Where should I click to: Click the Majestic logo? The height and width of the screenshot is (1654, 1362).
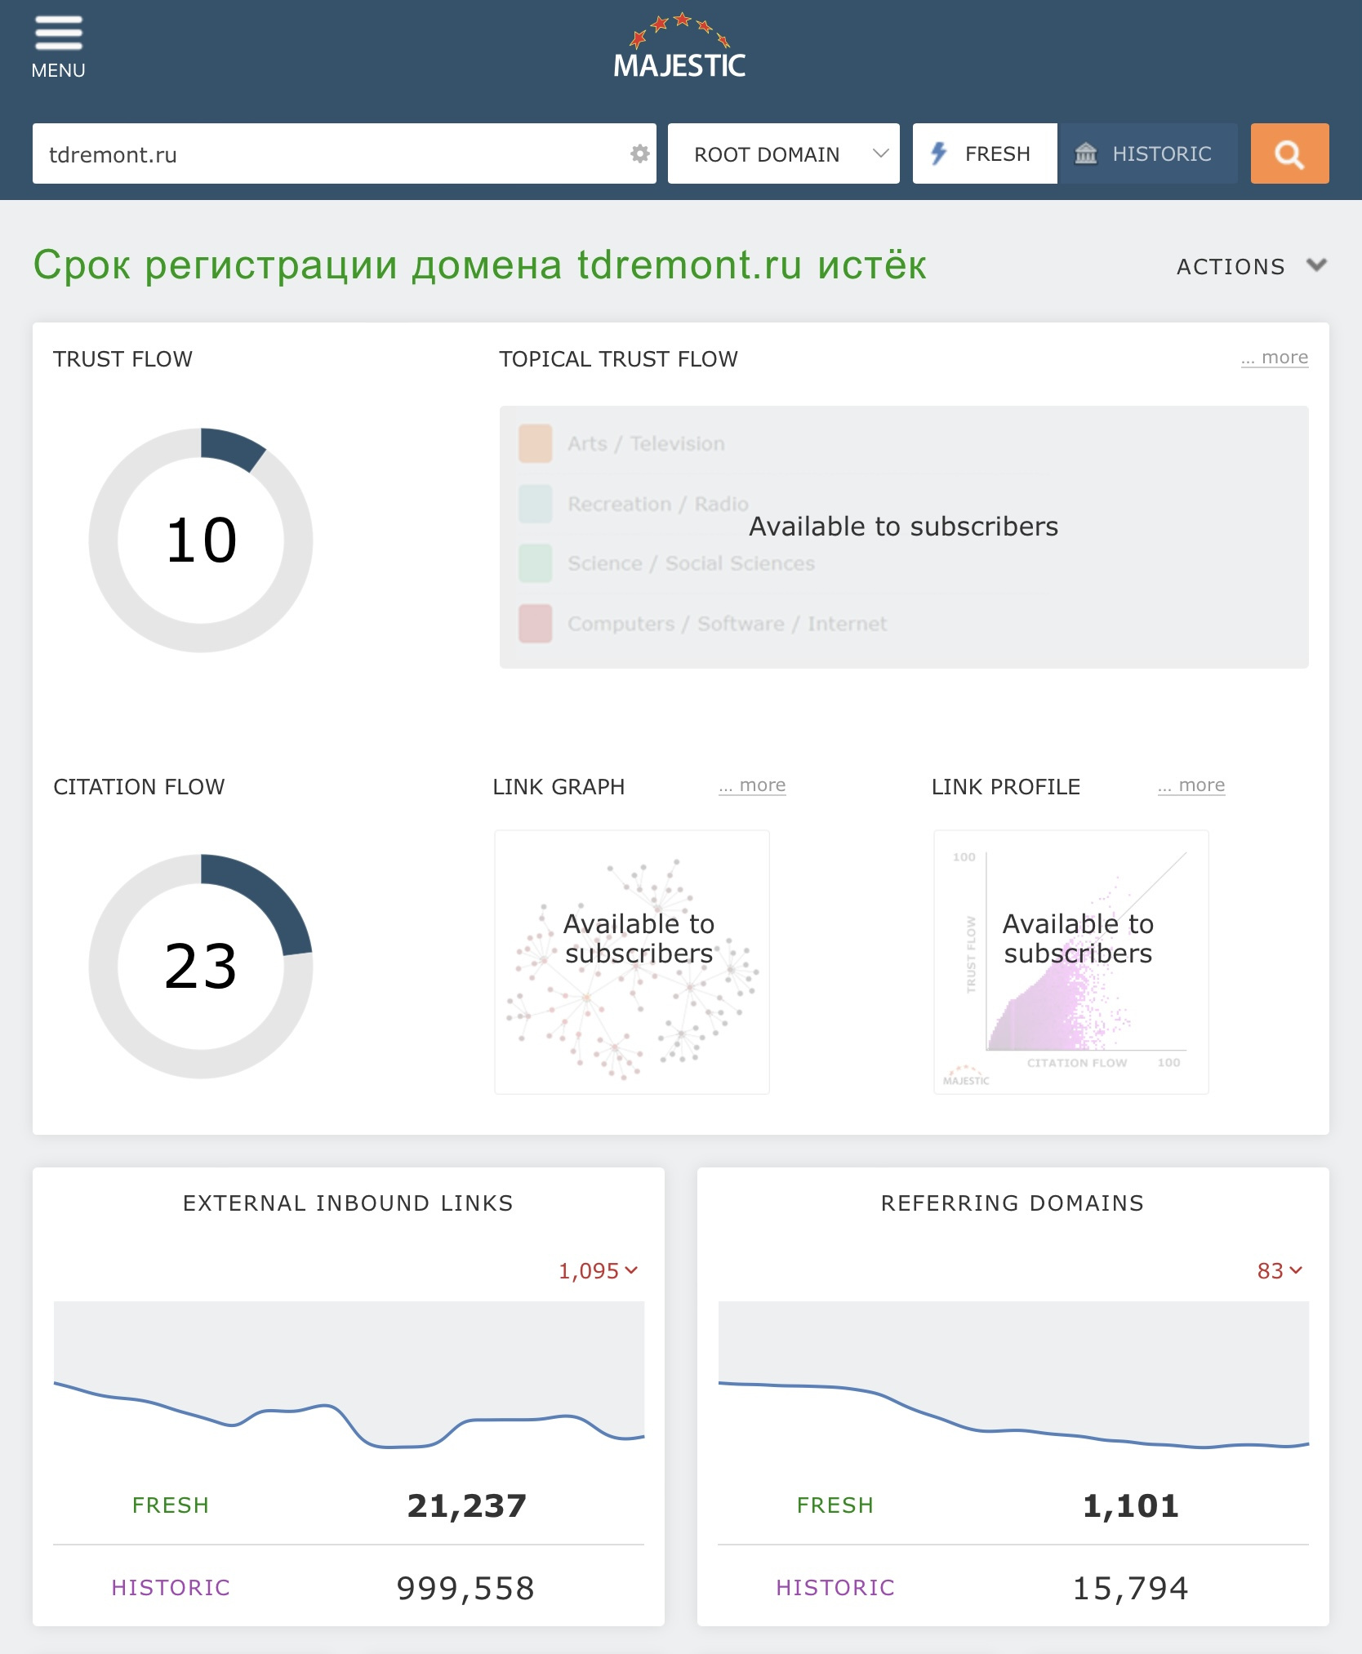pos(680,47)
